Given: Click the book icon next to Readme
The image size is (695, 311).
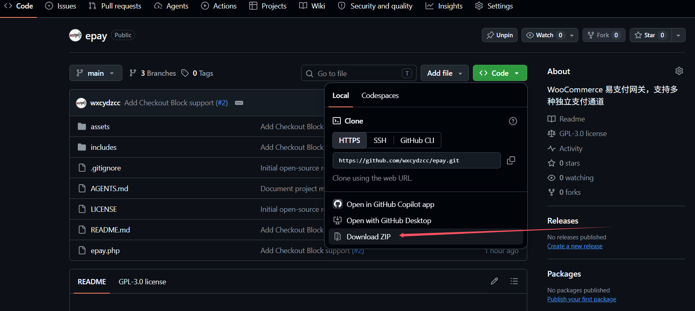Looking at the screenshot, I should [552, 119].
